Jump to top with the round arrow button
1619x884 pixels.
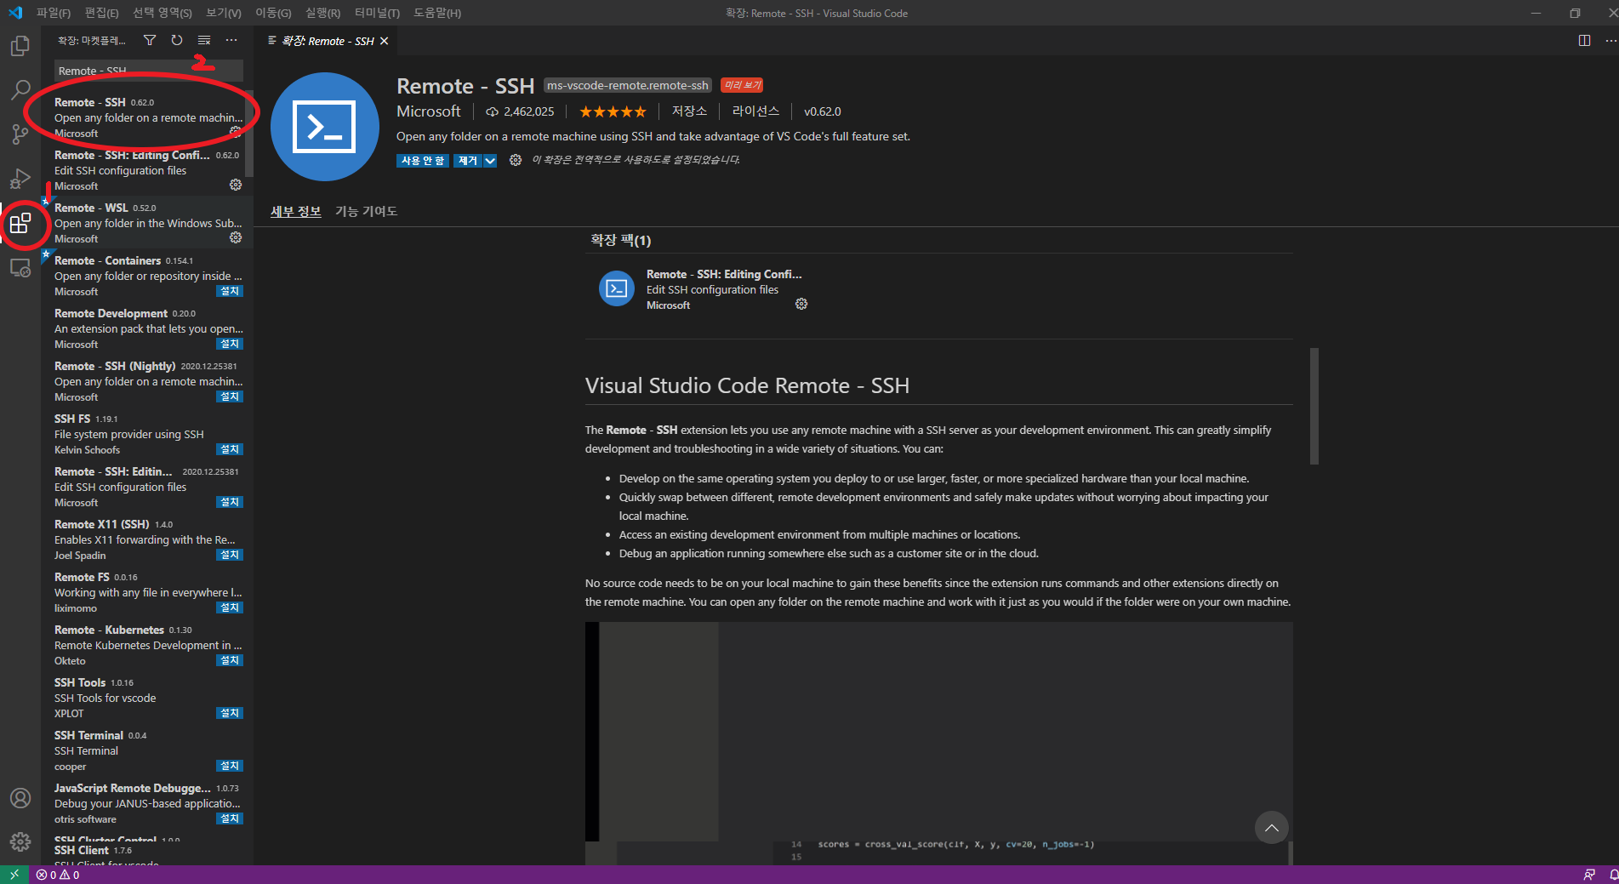1271,828
